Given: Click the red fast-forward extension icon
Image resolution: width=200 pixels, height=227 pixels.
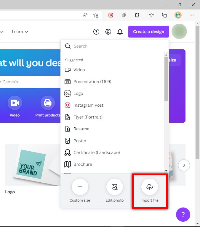Looking at the screenshot, I should point(111,15).
